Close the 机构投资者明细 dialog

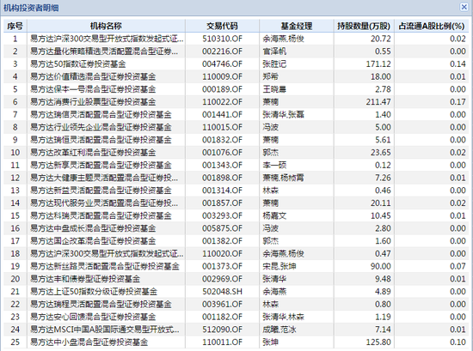pos(464,7)
